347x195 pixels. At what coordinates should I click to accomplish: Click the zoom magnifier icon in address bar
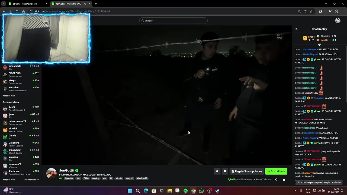click(300, 11)
